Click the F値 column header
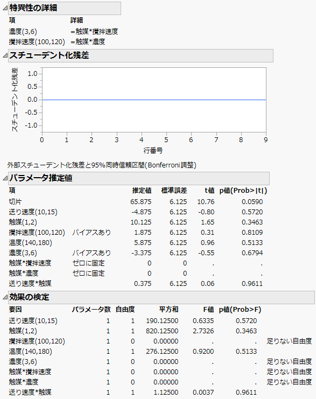Viewport: 316px width, 399px height. pos(208,310)
